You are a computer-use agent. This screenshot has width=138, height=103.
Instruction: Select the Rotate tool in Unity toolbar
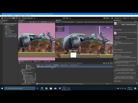pyautogui.click(x=8, y=18)
